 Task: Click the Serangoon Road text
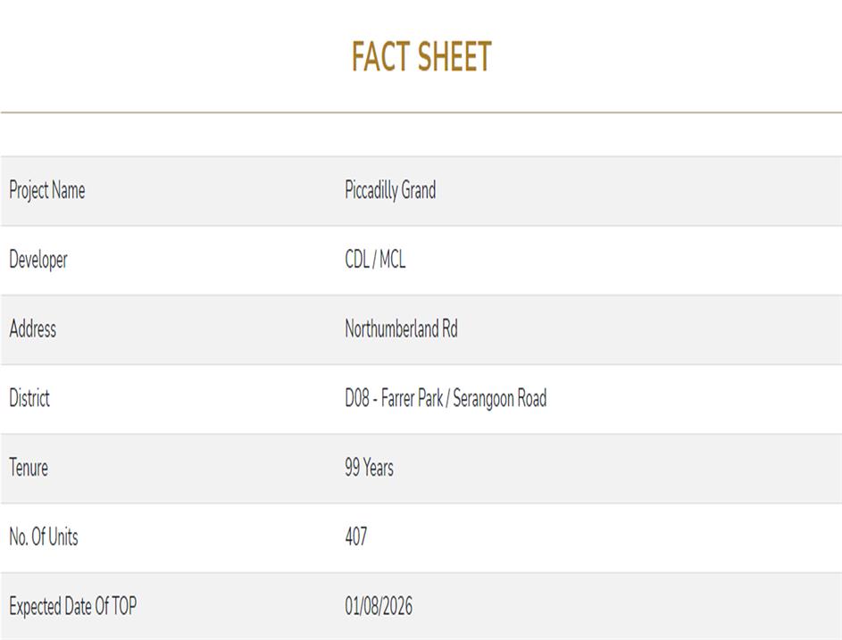click(499, 398)
